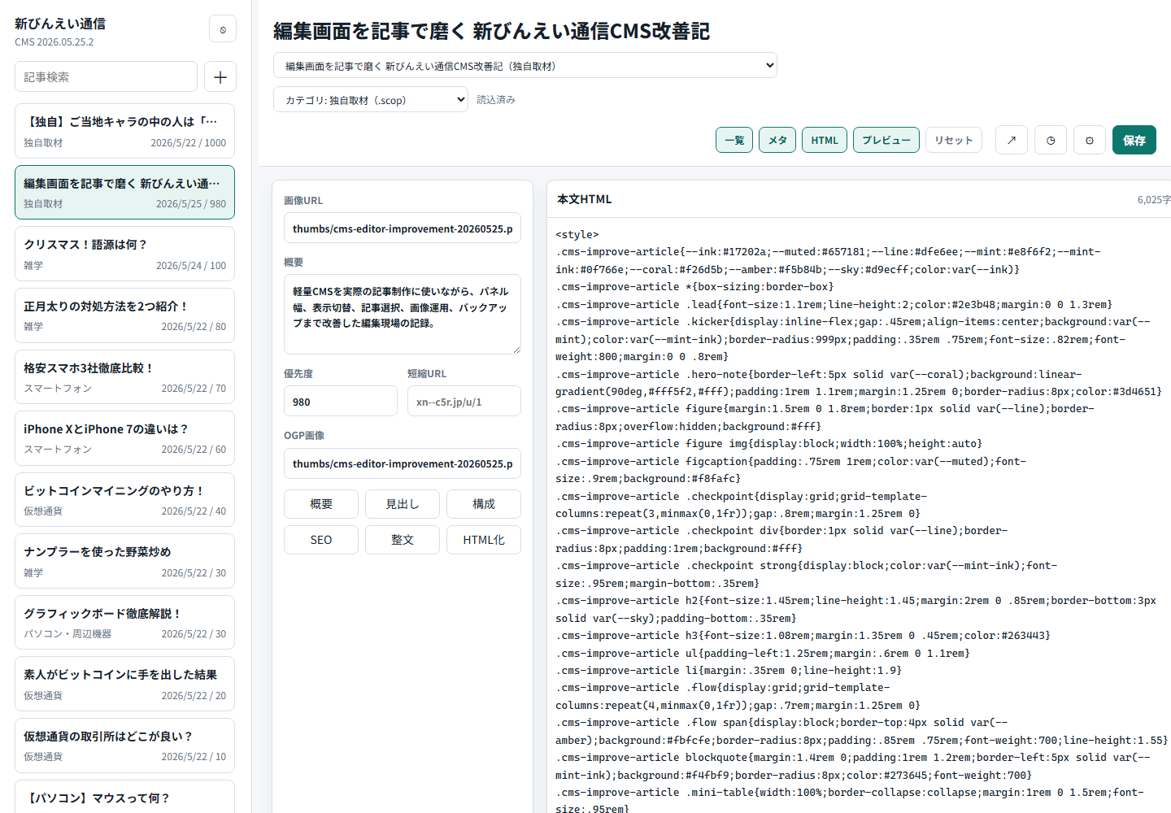Open article 仮想通貨の取引所はどこが良い？

[x=124, y=745]
